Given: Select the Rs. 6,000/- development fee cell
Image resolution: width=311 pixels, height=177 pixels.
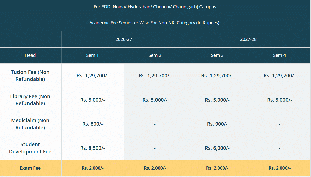Looking at the screenshot, I should (217, 148).
